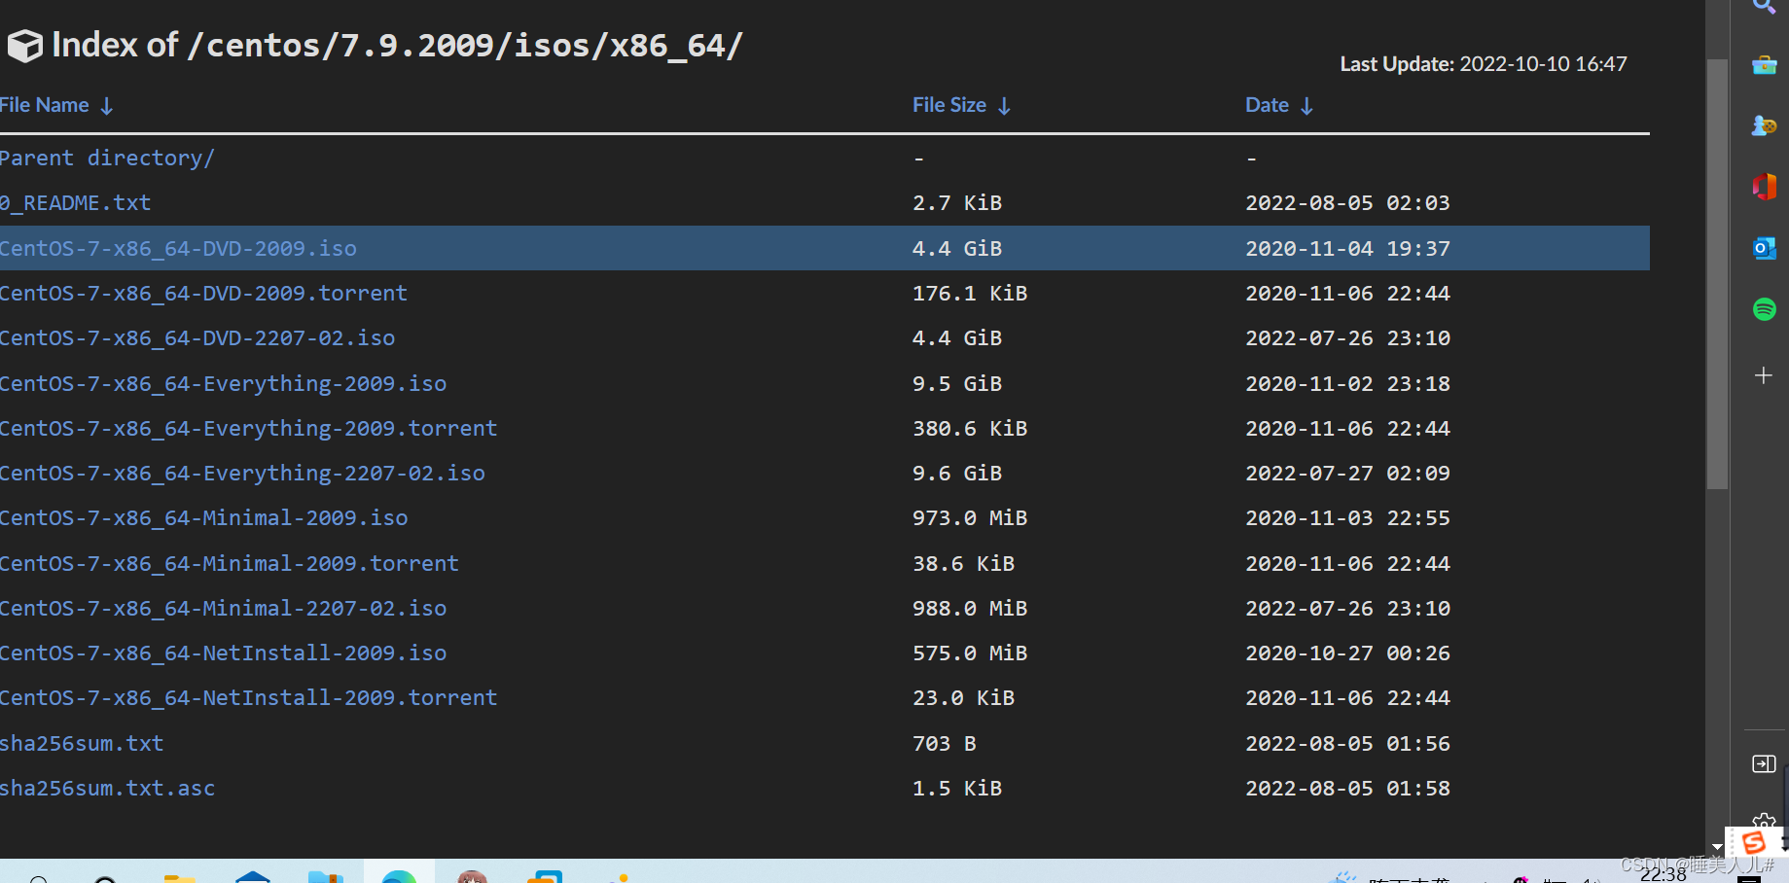Download CentOS-7-x86_64-Minimal-2207-02.iso
Screen dimensions: 1789x883
coord(224,608)
